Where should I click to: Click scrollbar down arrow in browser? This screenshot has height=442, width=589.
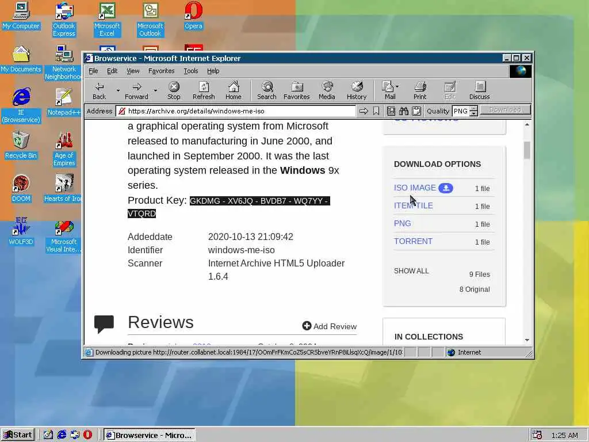coord(527,340)
